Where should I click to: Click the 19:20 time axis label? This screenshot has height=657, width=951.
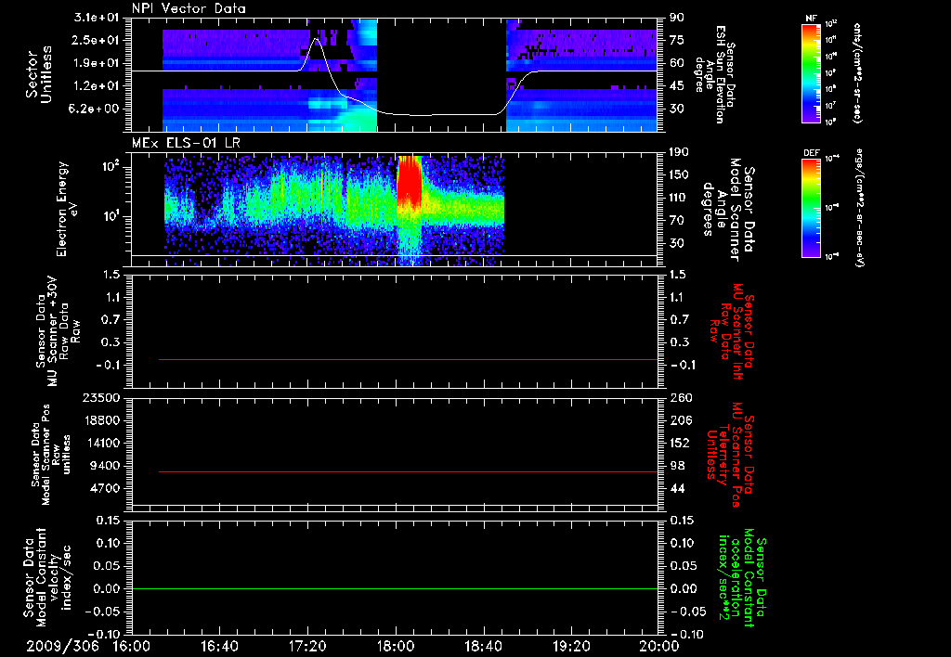(571, 646)
